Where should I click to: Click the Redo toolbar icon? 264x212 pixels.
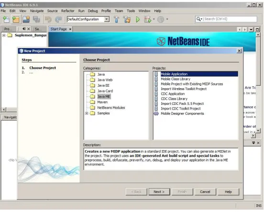click(58, 19)
